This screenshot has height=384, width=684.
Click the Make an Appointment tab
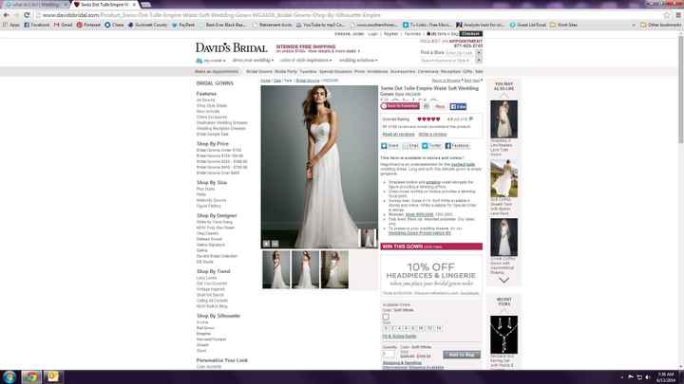[x=217, y=71]
